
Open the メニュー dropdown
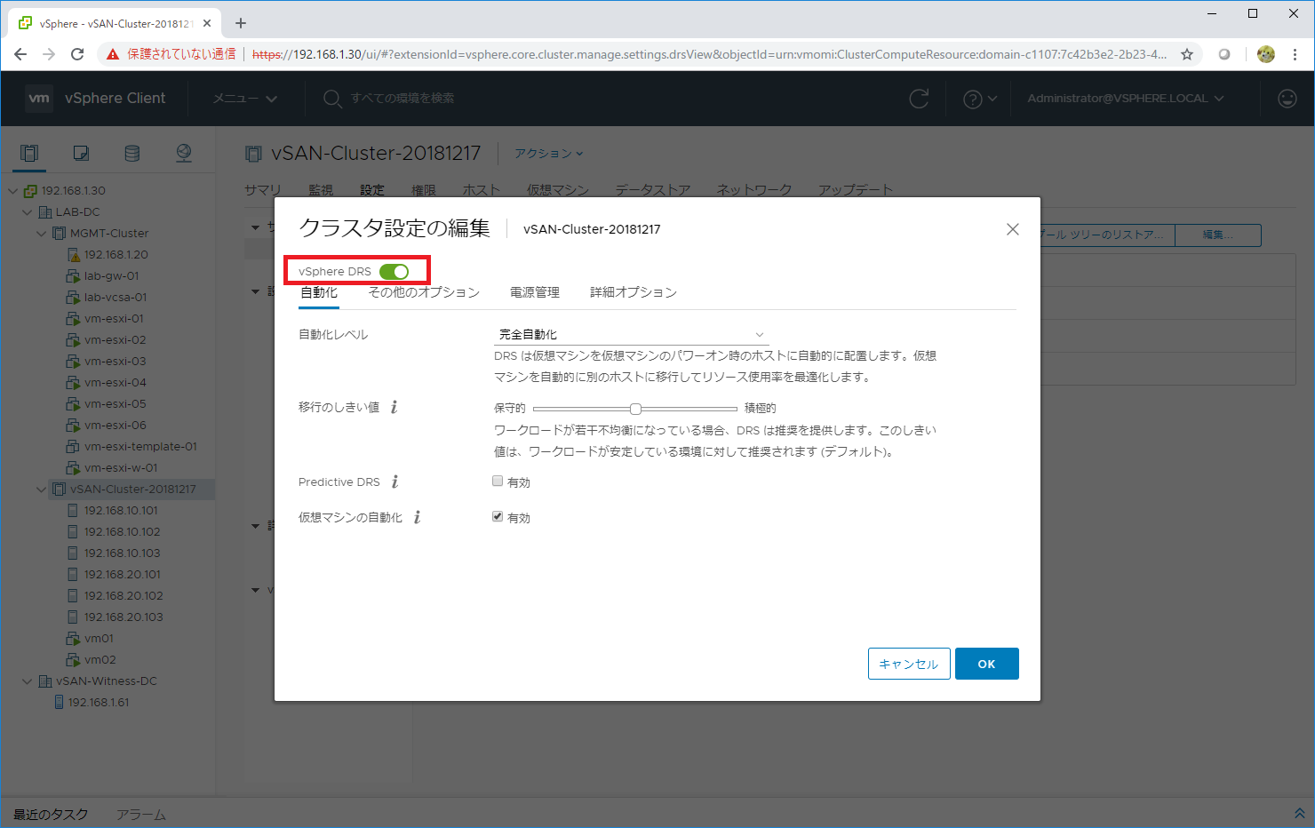[x=245, y=99]
